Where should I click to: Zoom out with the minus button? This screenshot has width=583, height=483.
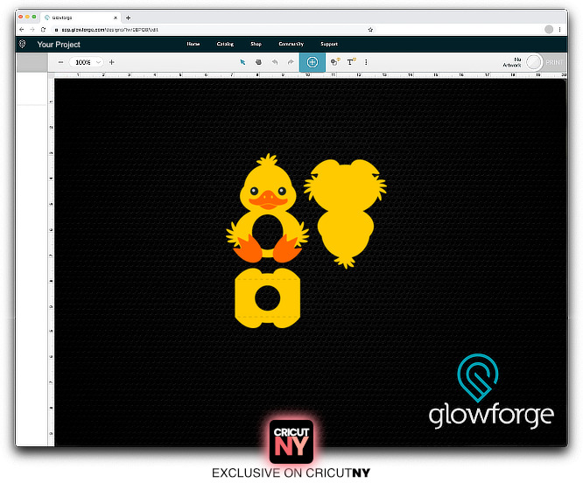(60, 62)
